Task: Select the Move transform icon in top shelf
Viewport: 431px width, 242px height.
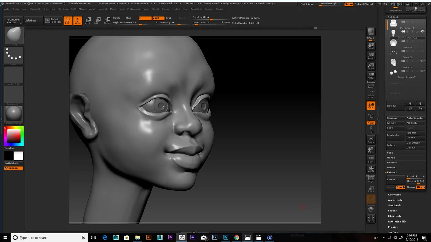Action: (88, 21)
